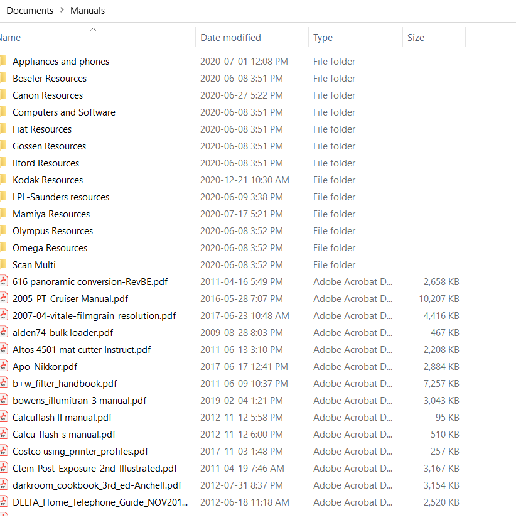The width and height of the screenshot is (516, 520).
Task: Click the PDF icon for Apo-Nikkor.pdf
Action: pyautogui.click(x=4, y=366)
